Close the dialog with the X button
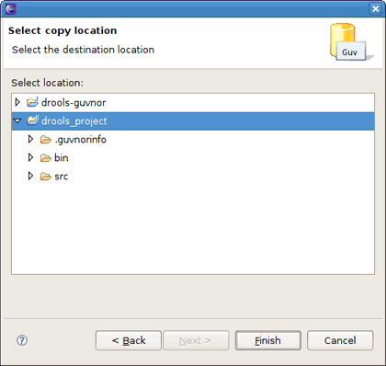 click(375, 8)
